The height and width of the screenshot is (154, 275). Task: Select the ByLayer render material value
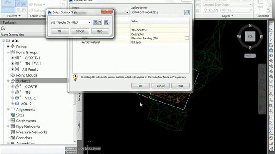coord(160,42)
